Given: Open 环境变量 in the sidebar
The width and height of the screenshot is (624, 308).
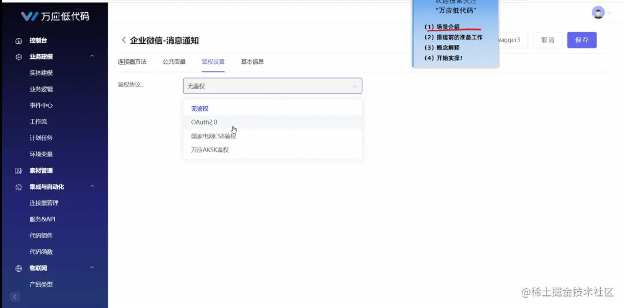Looking at the screenshot, I should (x=41, y=154).
